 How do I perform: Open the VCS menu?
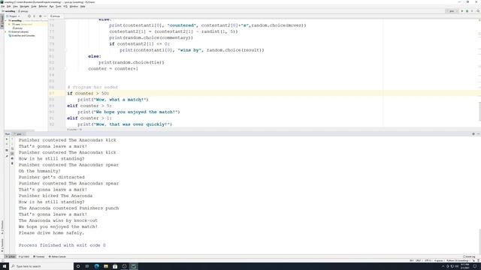click(65, 7)
